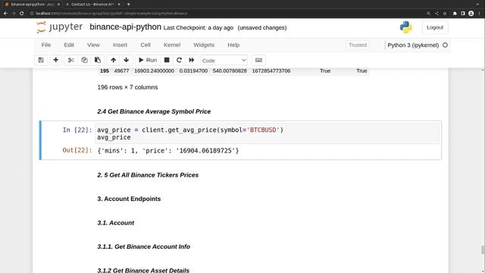Click the Jupyter logo
485x273 pixels.
click(x=59, y=27)
